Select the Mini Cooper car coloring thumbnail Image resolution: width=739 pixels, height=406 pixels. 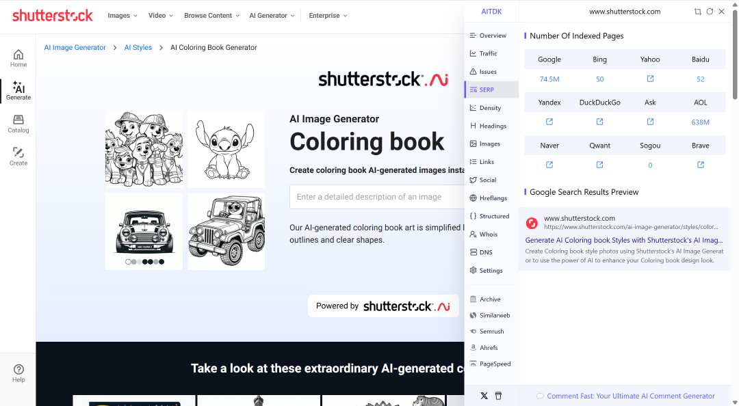(144, 231)
